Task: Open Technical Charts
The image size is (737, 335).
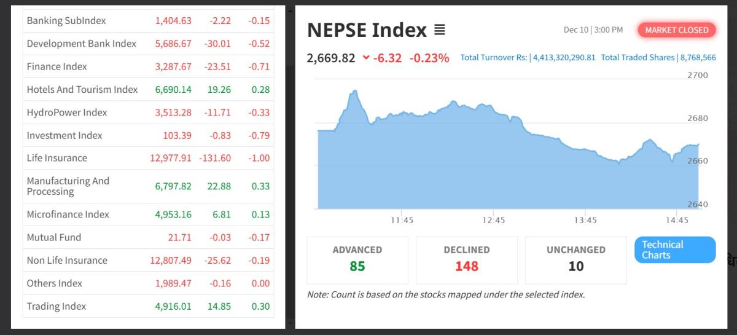Action: [x=674, y=250]
